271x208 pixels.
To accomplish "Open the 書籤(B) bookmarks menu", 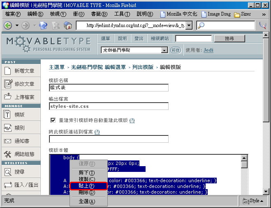I will pyautogui.click(x=99, y=14).
